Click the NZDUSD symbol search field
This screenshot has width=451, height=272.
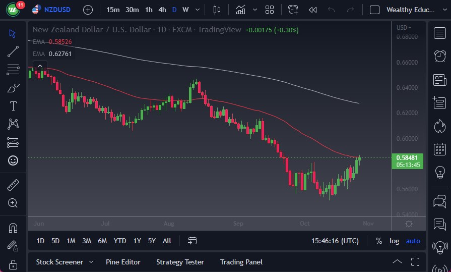coord(58,10)
